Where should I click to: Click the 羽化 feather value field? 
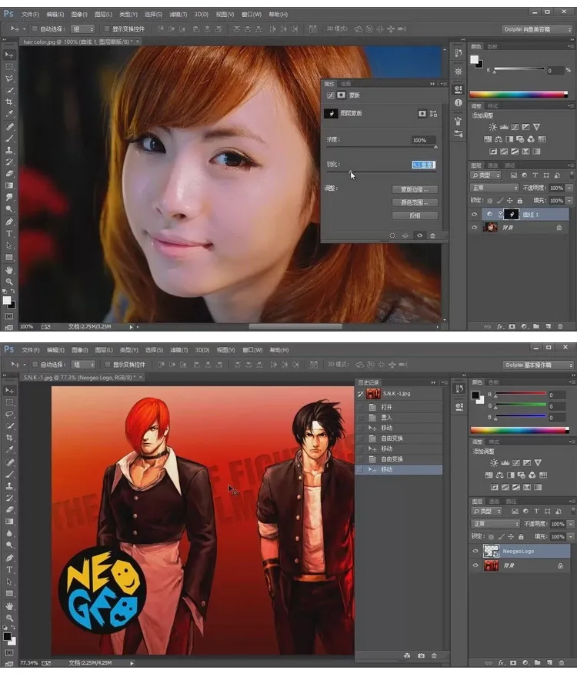pos(423,165)
